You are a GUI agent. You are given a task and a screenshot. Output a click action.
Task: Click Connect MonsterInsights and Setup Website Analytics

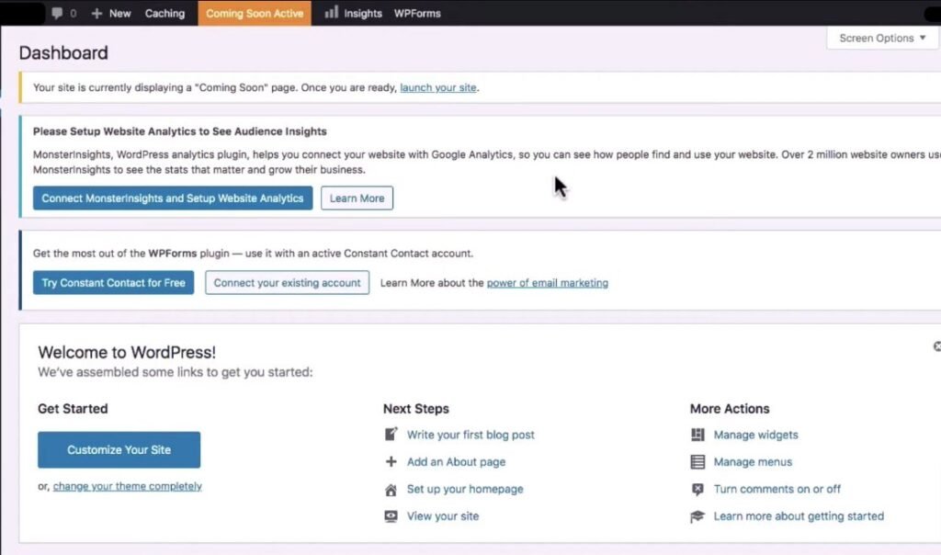[x=173, y=198]
